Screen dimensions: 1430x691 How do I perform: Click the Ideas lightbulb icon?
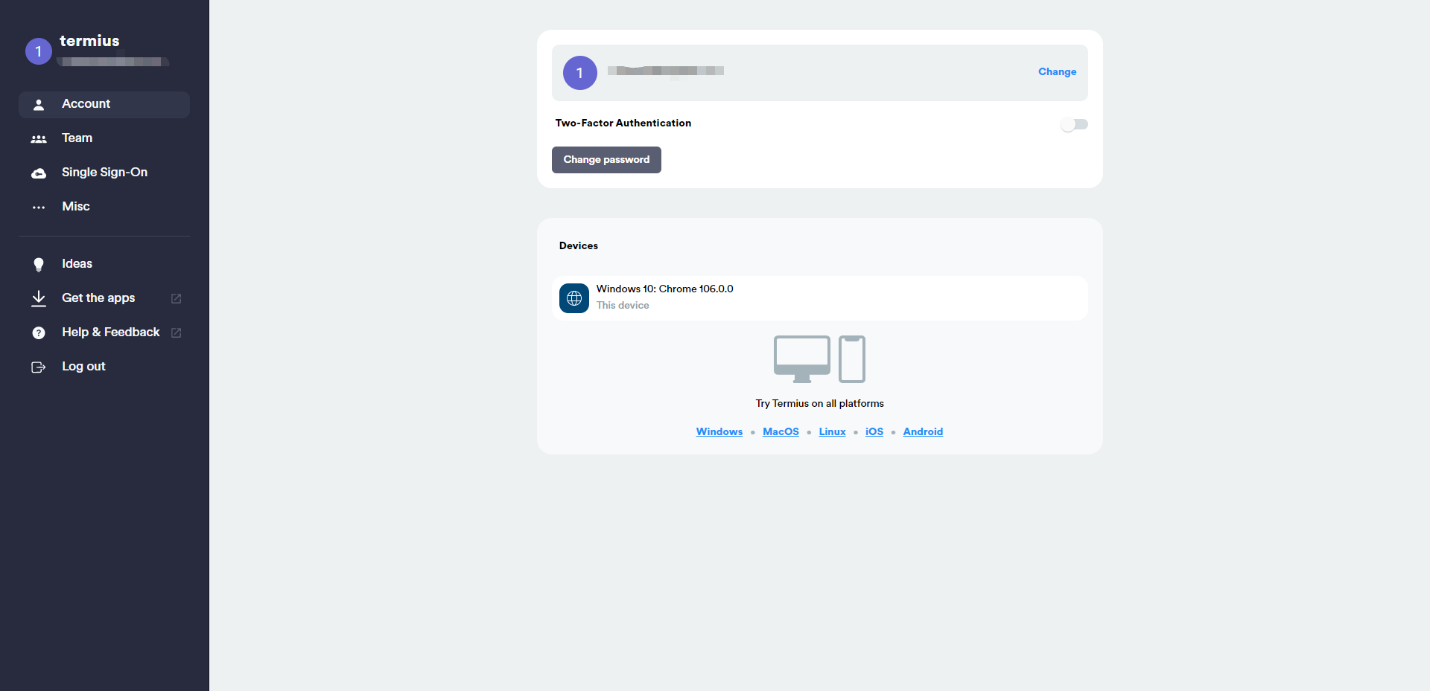point(39,265)
